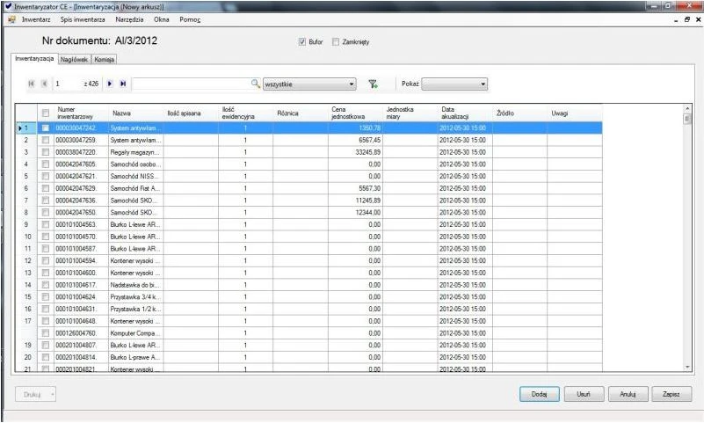Click the magnifier search icon
Image resolution: width=704 pixels, height=423 pixels.
pyautogui.click(x=256, y=84)
